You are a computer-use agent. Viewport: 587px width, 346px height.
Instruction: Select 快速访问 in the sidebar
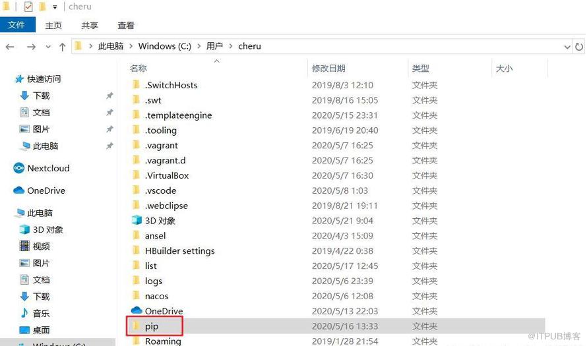coord(44,79)
